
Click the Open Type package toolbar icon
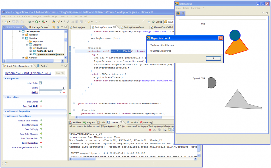click(54, 22)
